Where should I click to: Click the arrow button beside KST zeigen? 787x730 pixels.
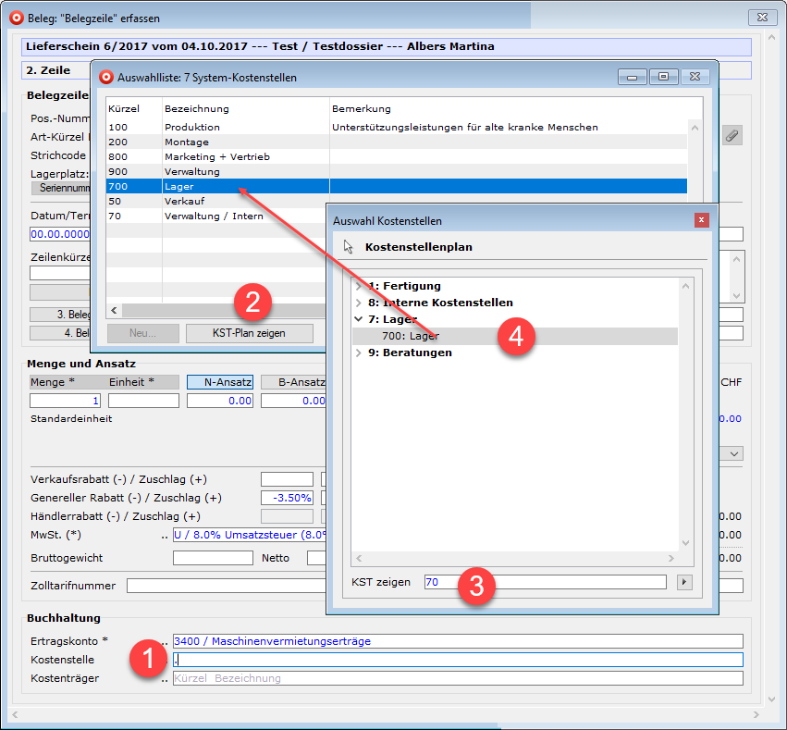(x=684, y=582)
